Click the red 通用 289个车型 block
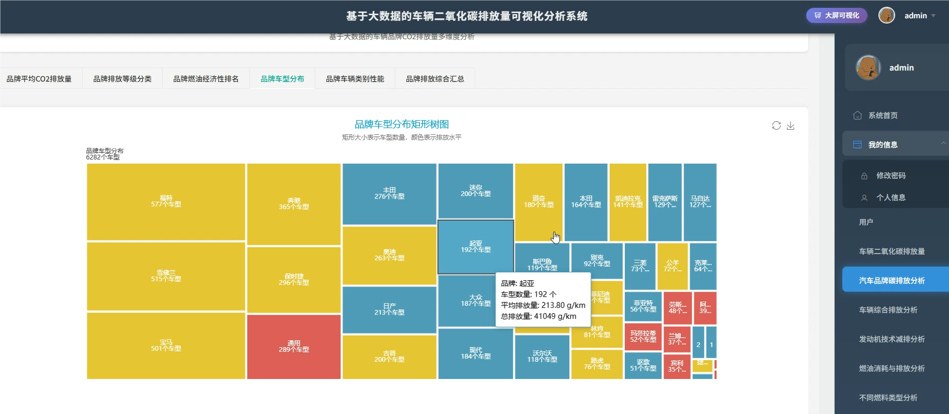Image resolution: width=949 pixels, height=414 pixels. (294, 347)
